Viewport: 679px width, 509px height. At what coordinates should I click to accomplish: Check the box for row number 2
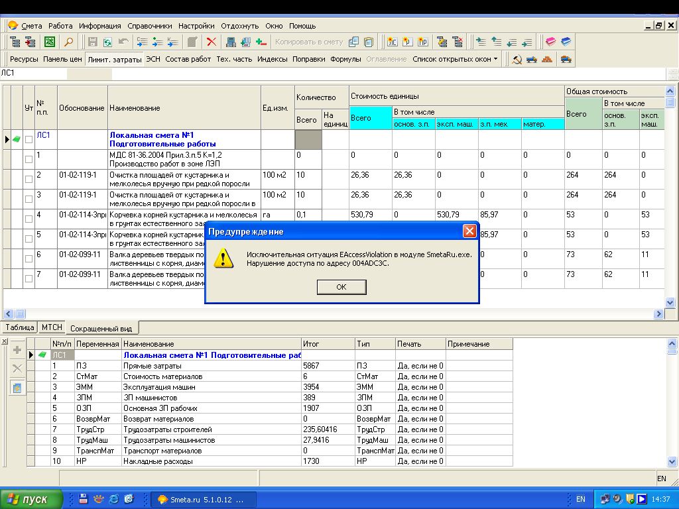[x=29, y=179]
